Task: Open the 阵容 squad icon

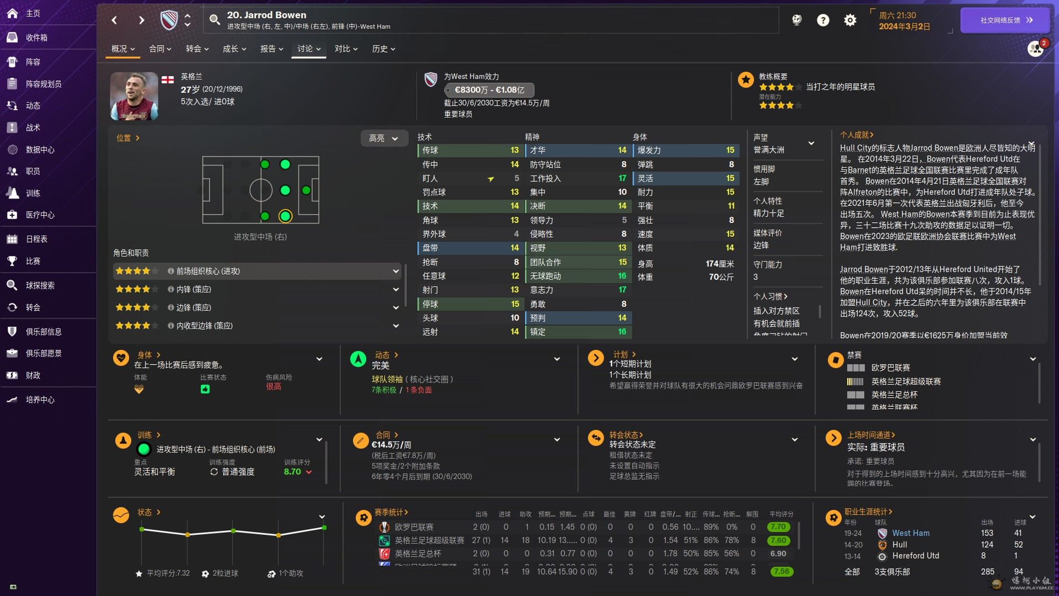Action: point(12,62)
